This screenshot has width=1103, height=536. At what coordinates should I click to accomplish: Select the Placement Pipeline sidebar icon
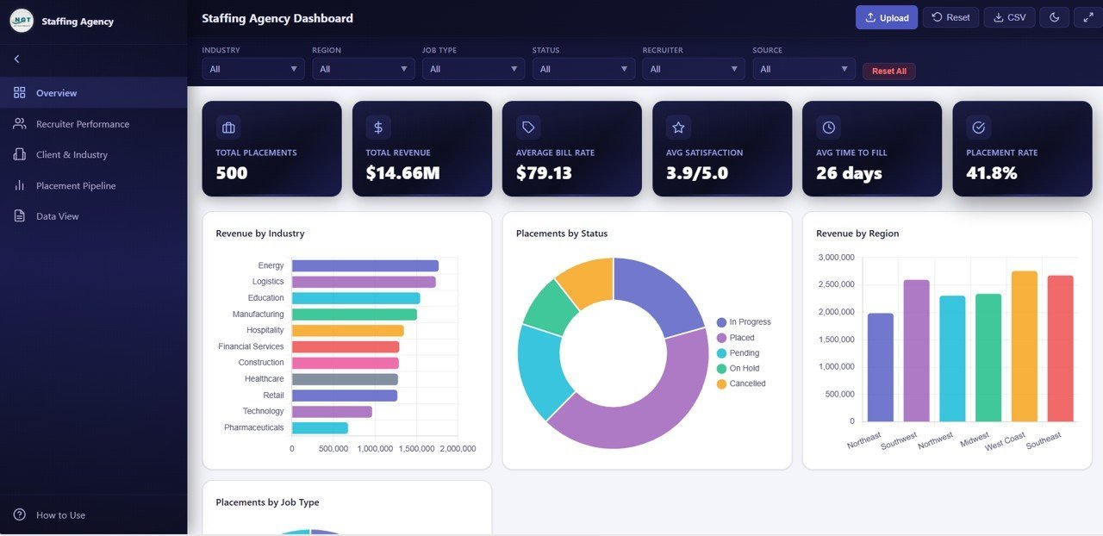tap(19, 185)
